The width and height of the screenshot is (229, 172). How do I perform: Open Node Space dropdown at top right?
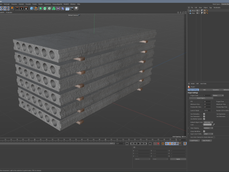[x=225, y=4]
